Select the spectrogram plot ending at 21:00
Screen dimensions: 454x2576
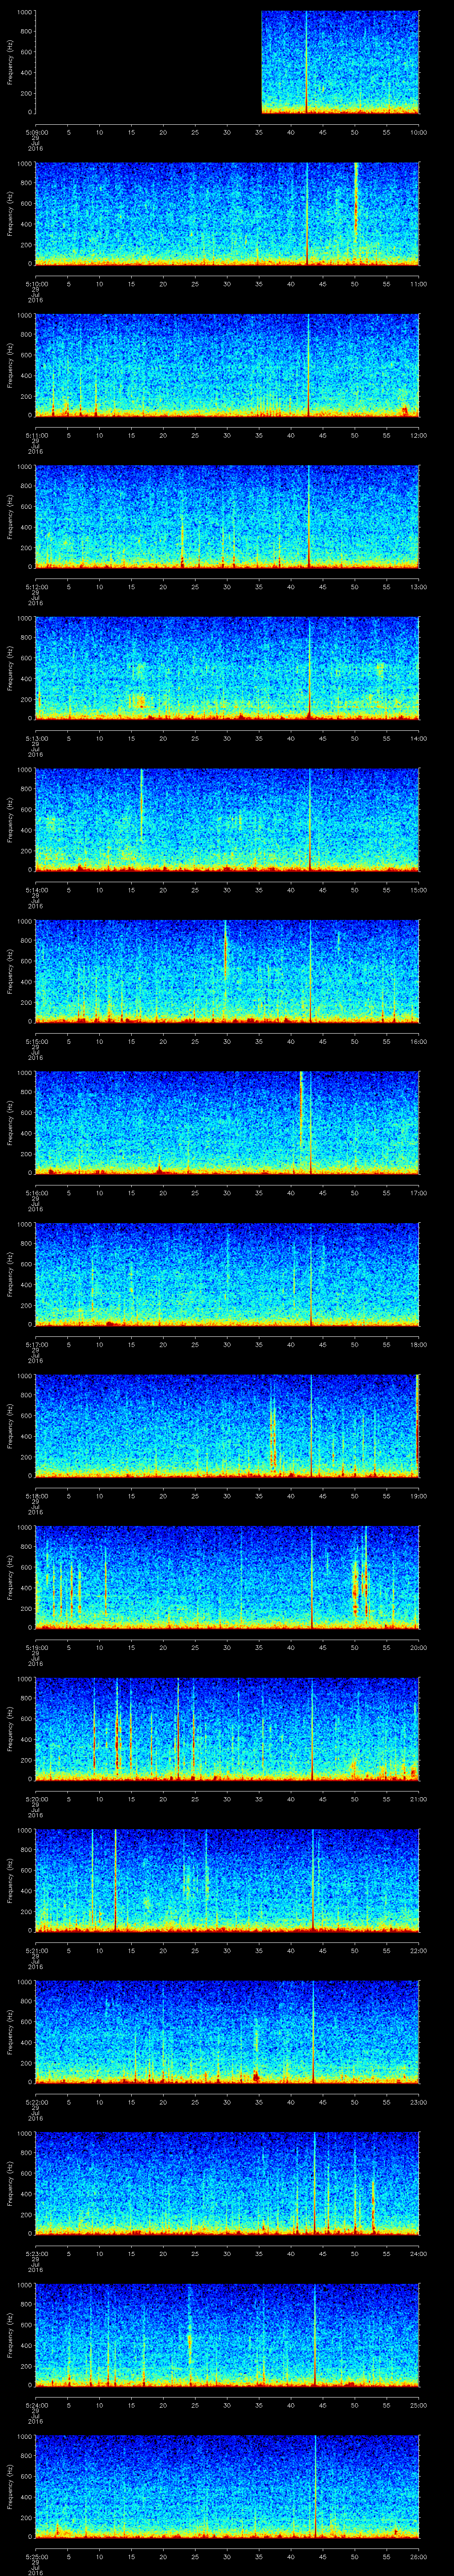tap(227, 1729)
